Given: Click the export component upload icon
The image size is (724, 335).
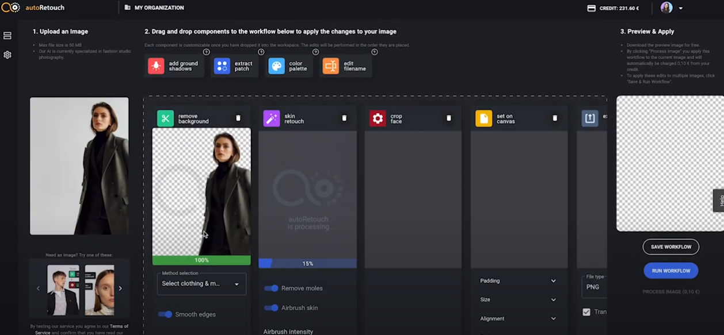Looking at the screenshot, I should tap(590, 118).
